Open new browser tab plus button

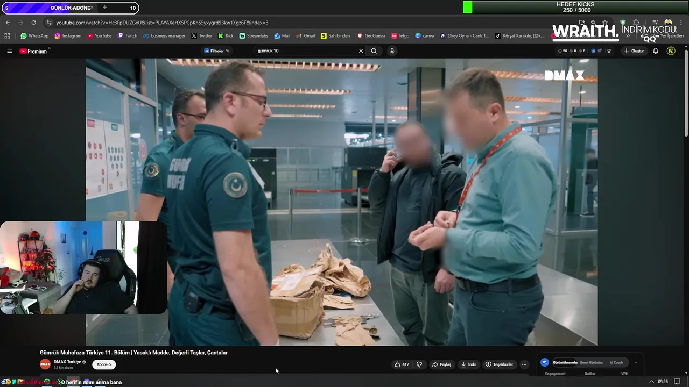104,8
